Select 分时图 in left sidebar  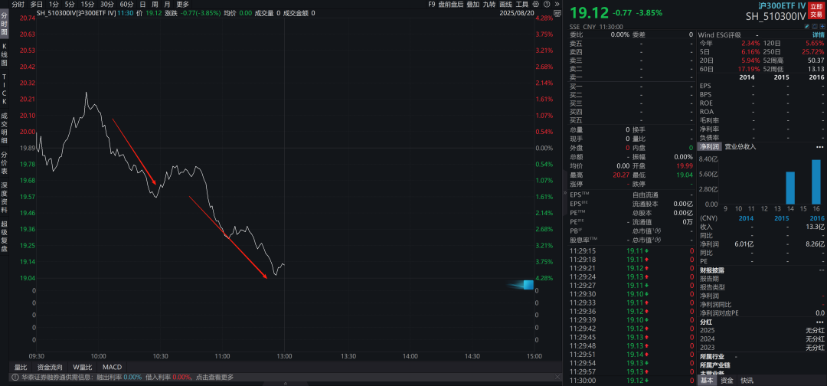[x=5, y=25]
